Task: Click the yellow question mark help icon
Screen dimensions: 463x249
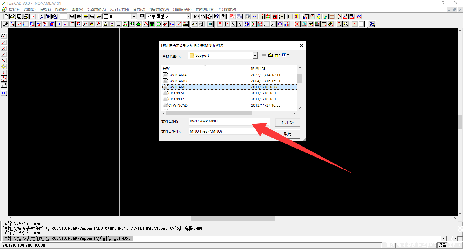Action: click(223, 17)
